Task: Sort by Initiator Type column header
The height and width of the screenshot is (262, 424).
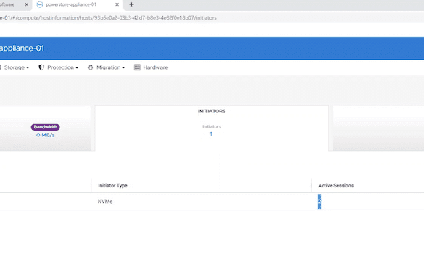Action: (113, 185)
